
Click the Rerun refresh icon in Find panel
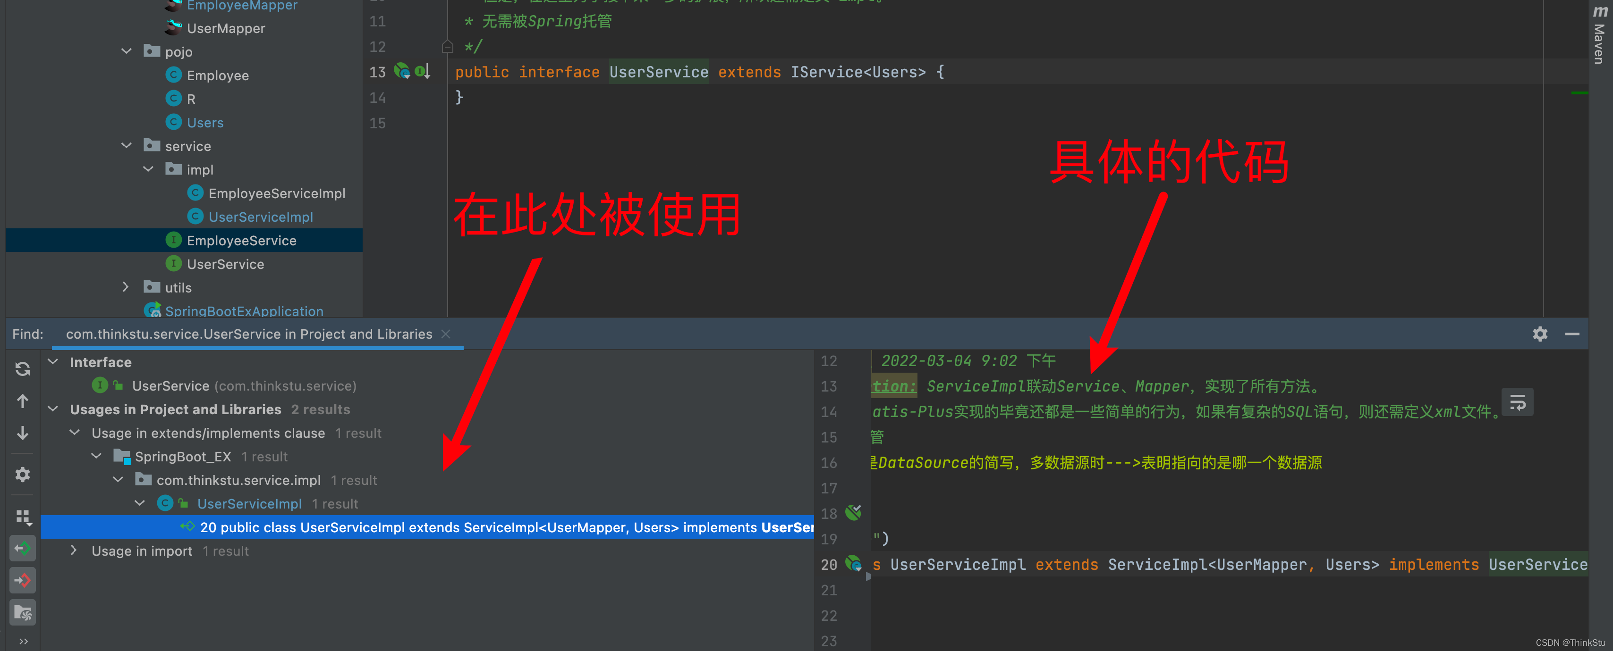tap(23, 369)
